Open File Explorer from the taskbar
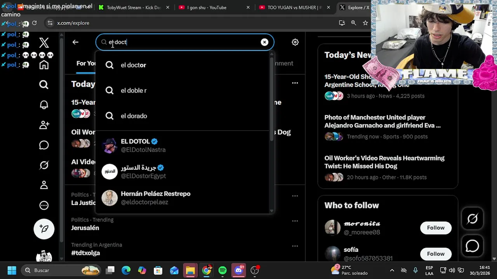Screen dimensions: 497x279 coord(190,270)
